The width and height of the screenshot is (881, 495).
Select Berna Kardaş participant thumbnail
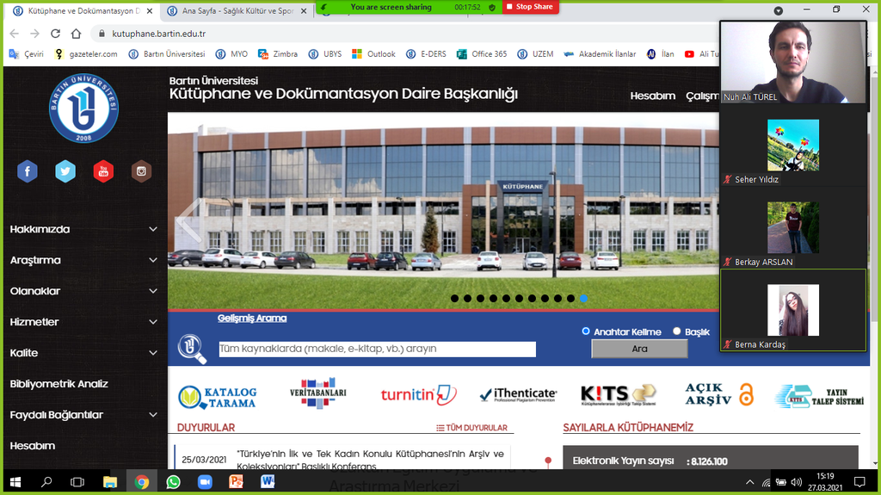pos(793,310)
